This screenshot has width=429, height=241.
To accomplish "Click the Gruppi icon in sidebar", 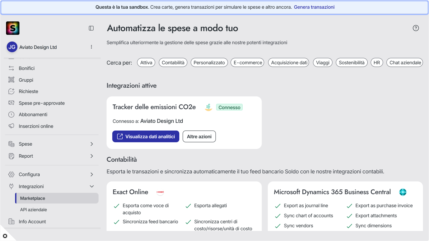I will [x=11, y=80].
